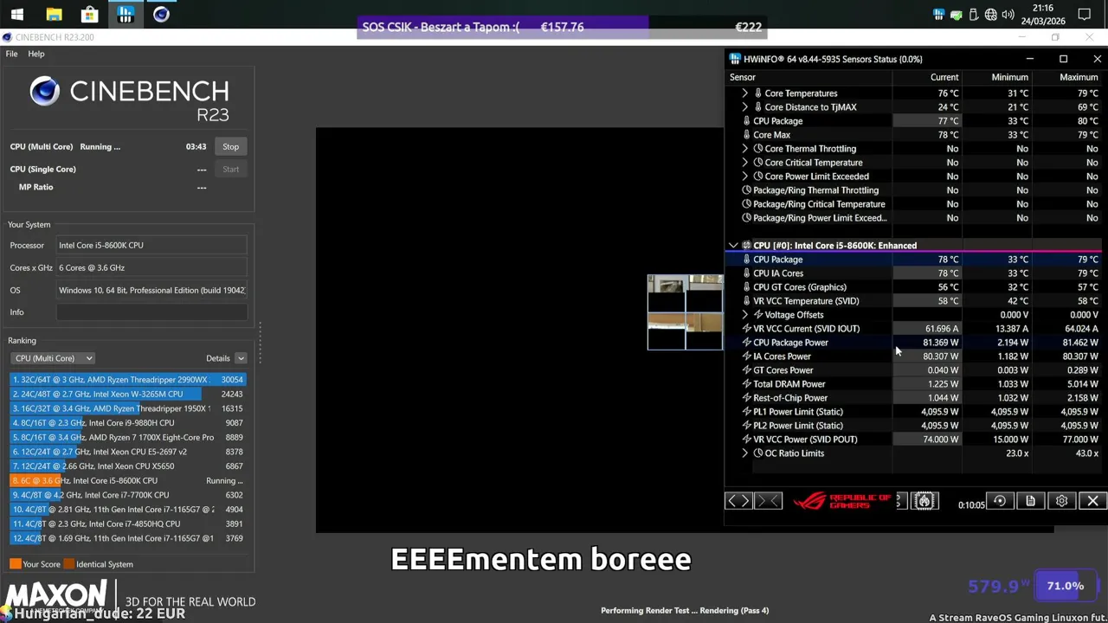The height and width of the screenshot is (623, 1108).
Task: Close HWiNFO sensors via X toolbar button
Action: click(x=1092, y=501)
